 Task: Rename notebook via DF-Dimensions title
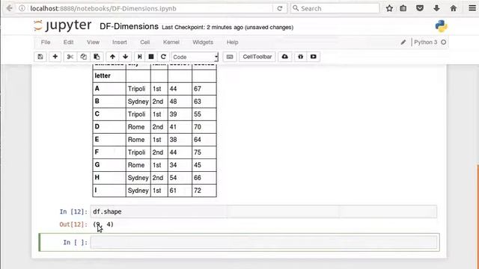click(x=129, y=27)
